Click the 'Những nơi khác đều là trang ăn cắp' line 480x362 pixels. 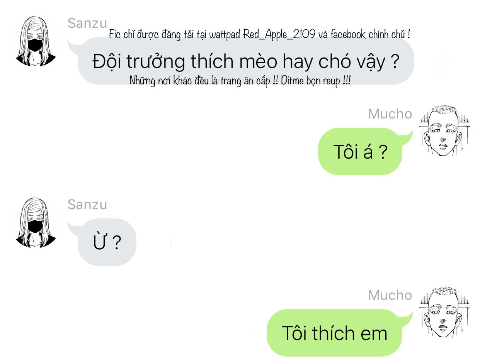(x=240, y=81)
